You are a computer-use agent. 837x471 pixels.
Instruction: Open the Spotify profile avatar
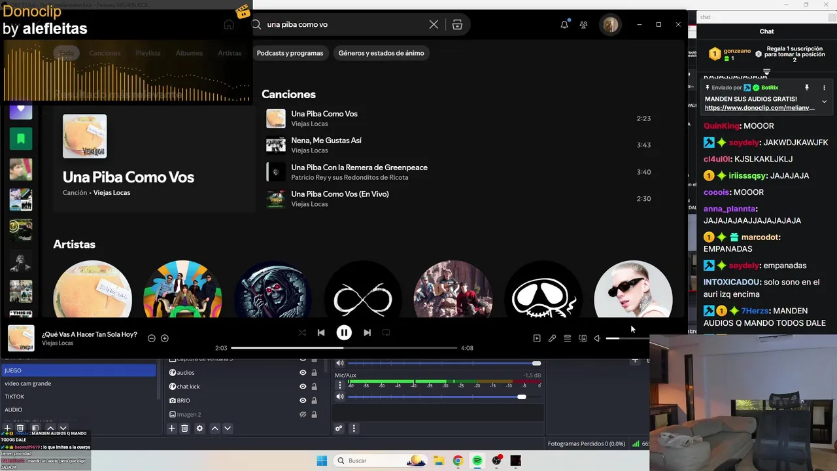[610, 25]
